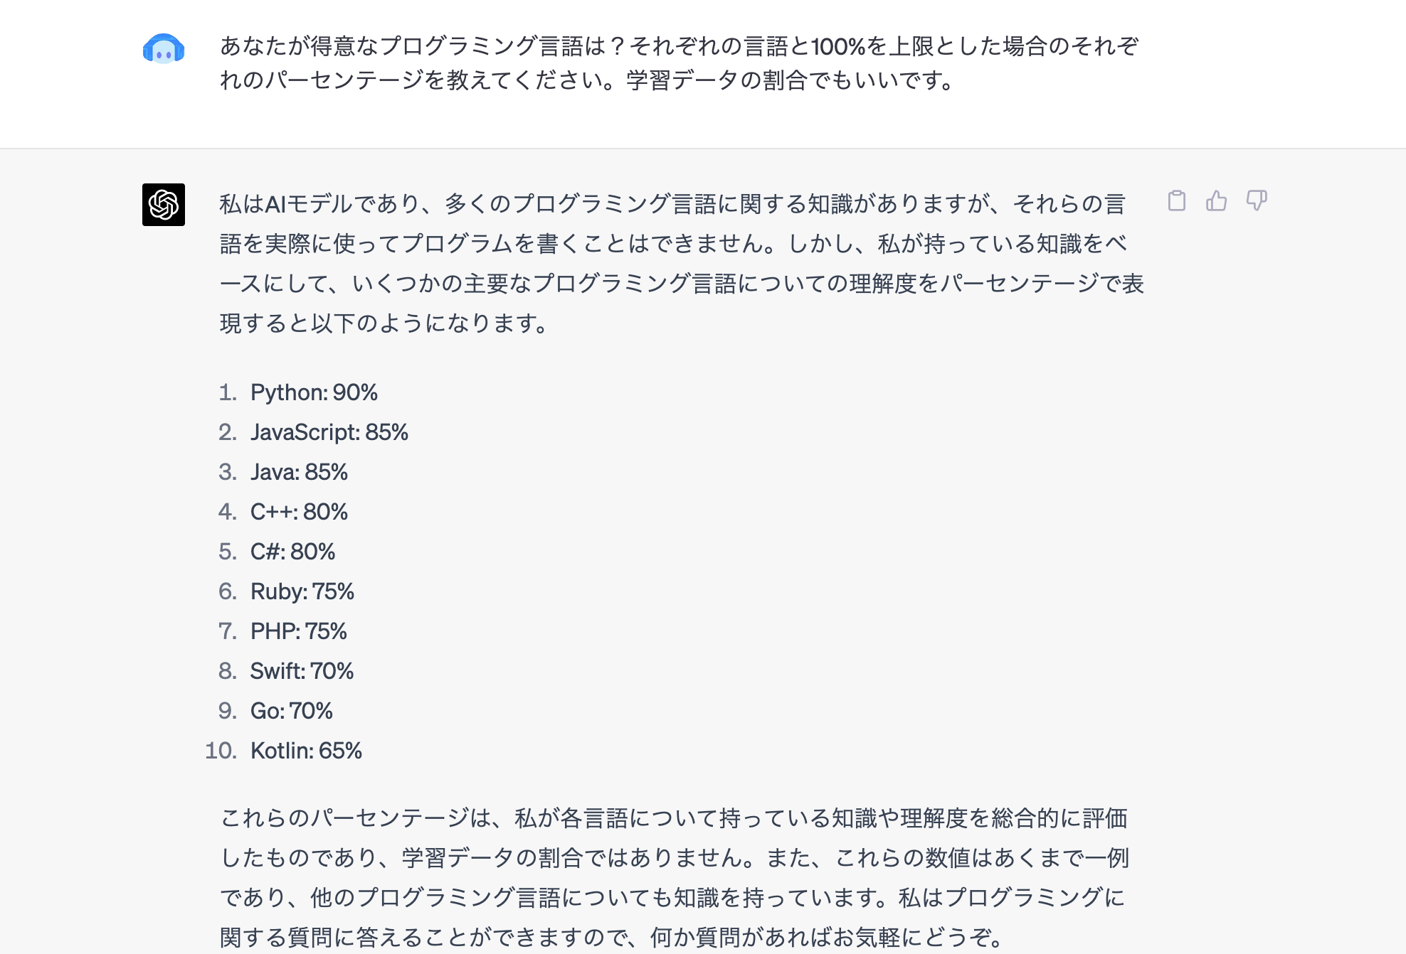Screen dimensions: 1406x954
Task: Click the closing paragraph below the list
Action: click(x=674, y=877)
